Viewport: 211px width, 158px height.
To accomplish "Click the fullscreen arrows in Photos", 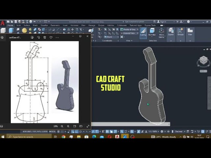I will (88, 126).
